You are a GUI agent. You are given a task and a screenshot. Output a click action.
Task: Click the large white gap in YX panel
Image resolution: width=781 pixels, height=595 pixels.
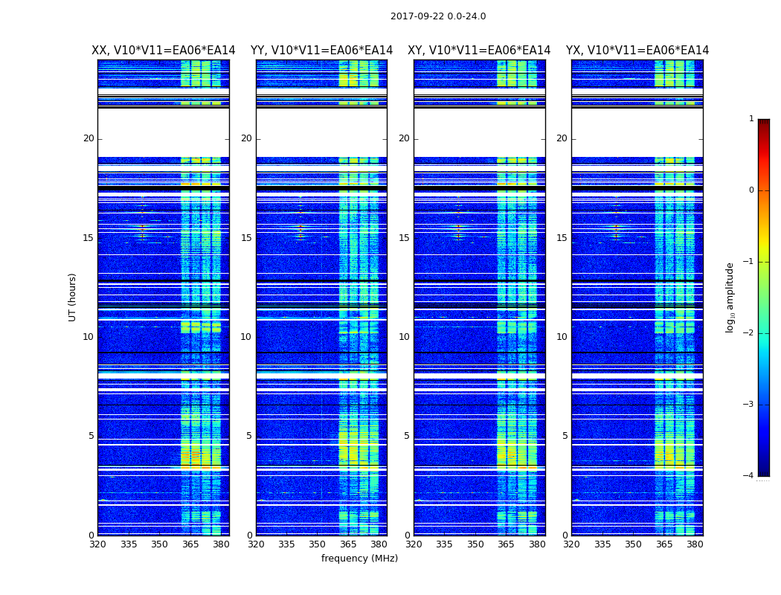click(x=637, y=132)
